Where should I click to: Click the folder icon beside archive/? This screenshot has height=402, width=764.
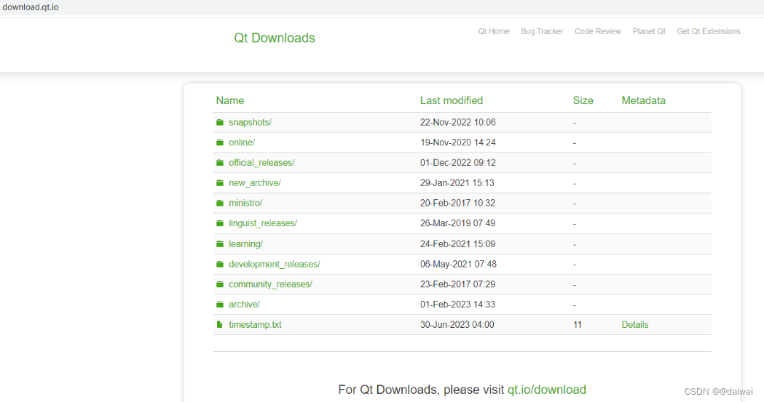click(220, 305)
